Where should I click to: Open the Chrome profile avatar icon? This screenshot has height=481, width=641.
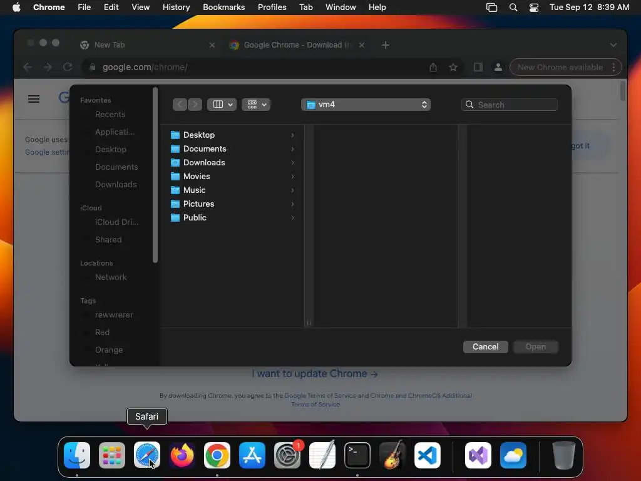pos(498,67)
